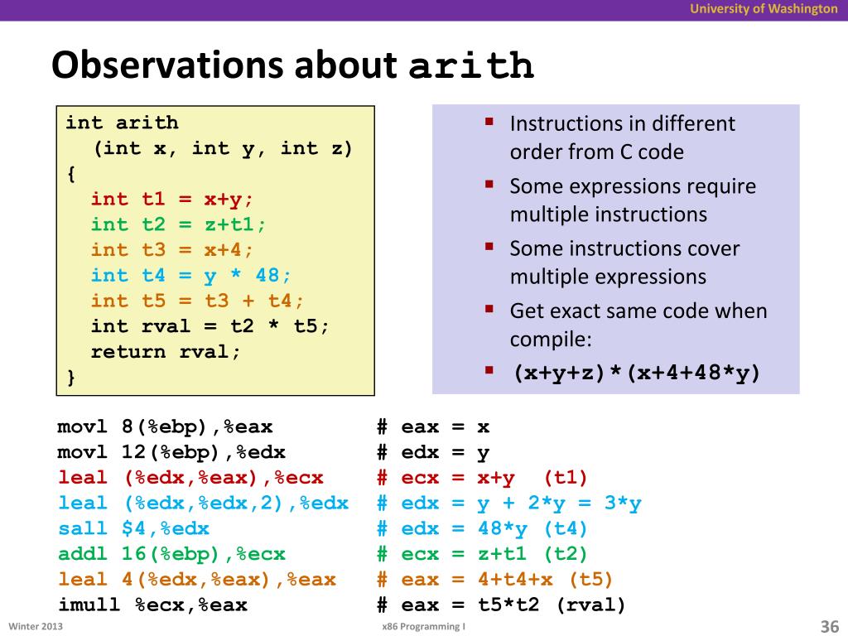Click the code line 'int rval = t2 * t5;'
Image resolution: width=848 pixels, height=636 pixels.
[210, 326]
